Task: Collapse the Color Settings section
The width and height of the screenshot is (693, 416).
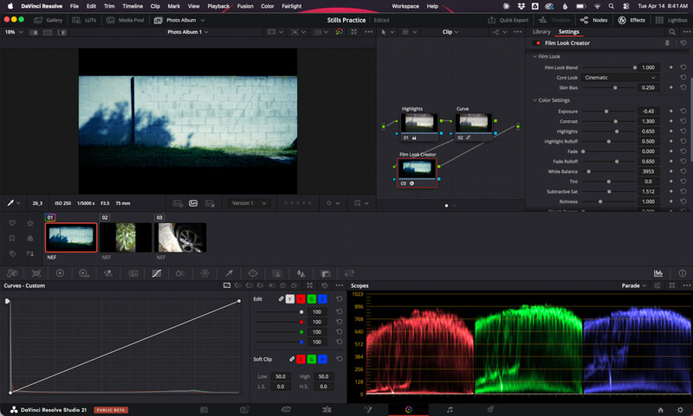Action: coord(534,100)
